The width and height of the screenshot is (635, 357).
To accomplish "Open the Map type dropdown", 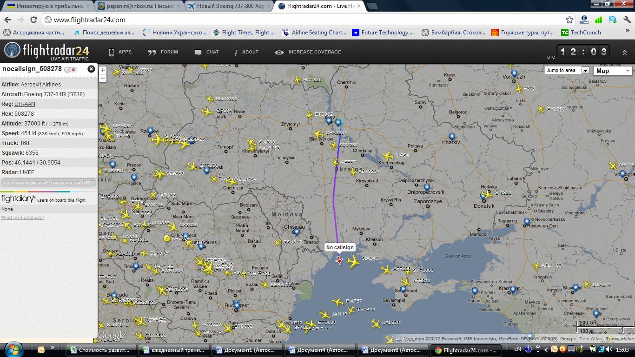I will (x=613, y=71).
